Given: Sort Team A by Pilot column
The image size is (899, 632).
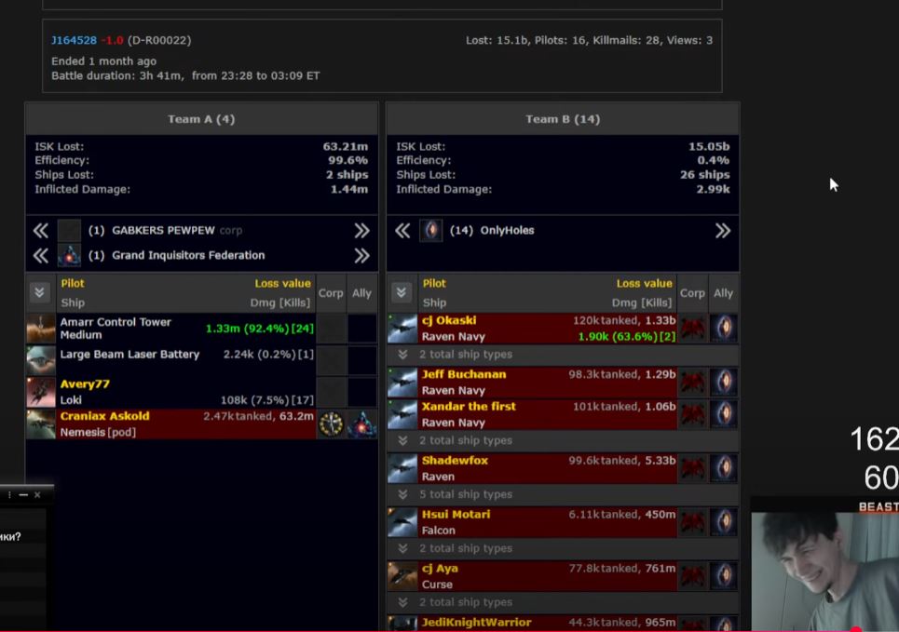Looking at the screenshot, I should point(73,283).
